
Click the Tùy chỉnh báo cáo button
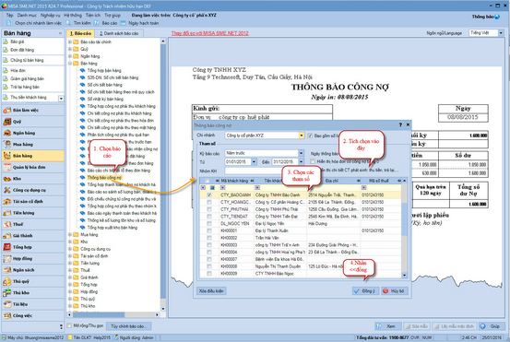pos(129,326)
